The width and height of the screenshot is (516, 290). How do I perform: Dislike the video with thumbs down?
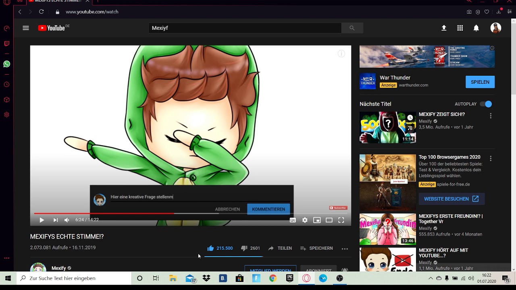point(250,248)
